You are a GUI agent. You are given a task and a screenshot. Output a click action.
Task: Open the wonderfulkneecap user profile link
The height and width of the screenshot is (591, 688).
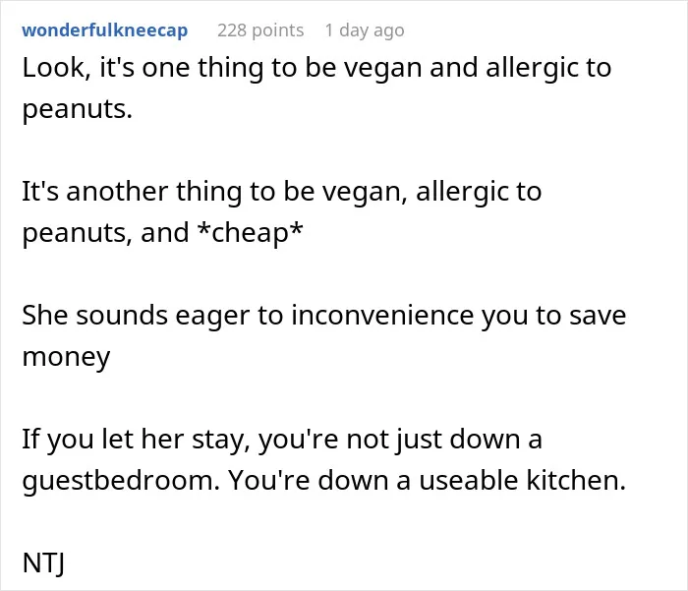coord(105,30)
